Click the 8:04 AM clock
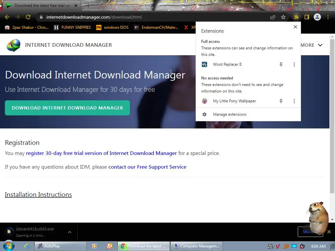Image resolution: width=335 pixels, height=251 pixels. pos(318,246)
